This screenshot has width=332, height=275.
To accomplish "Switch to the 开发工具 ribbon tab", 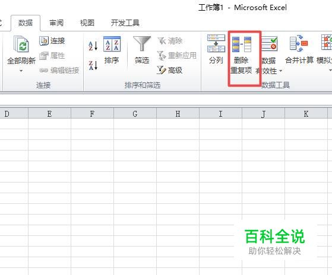I will coord(125,23).
